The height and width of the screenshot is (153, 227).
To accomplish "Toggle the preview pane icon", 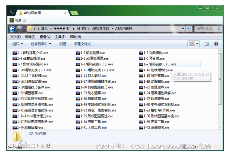I will pos(206,44).
